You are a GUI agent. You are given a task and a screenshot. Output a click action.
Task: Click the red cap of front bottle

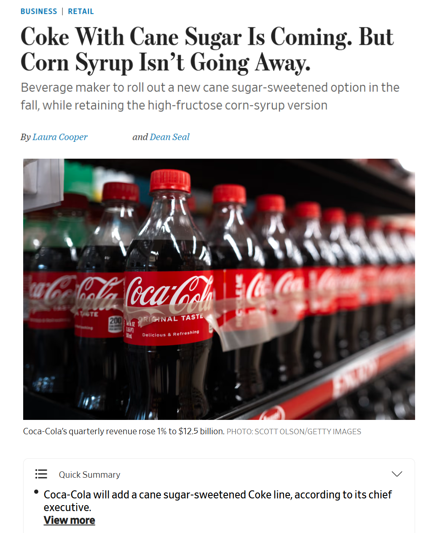(170, 181)
